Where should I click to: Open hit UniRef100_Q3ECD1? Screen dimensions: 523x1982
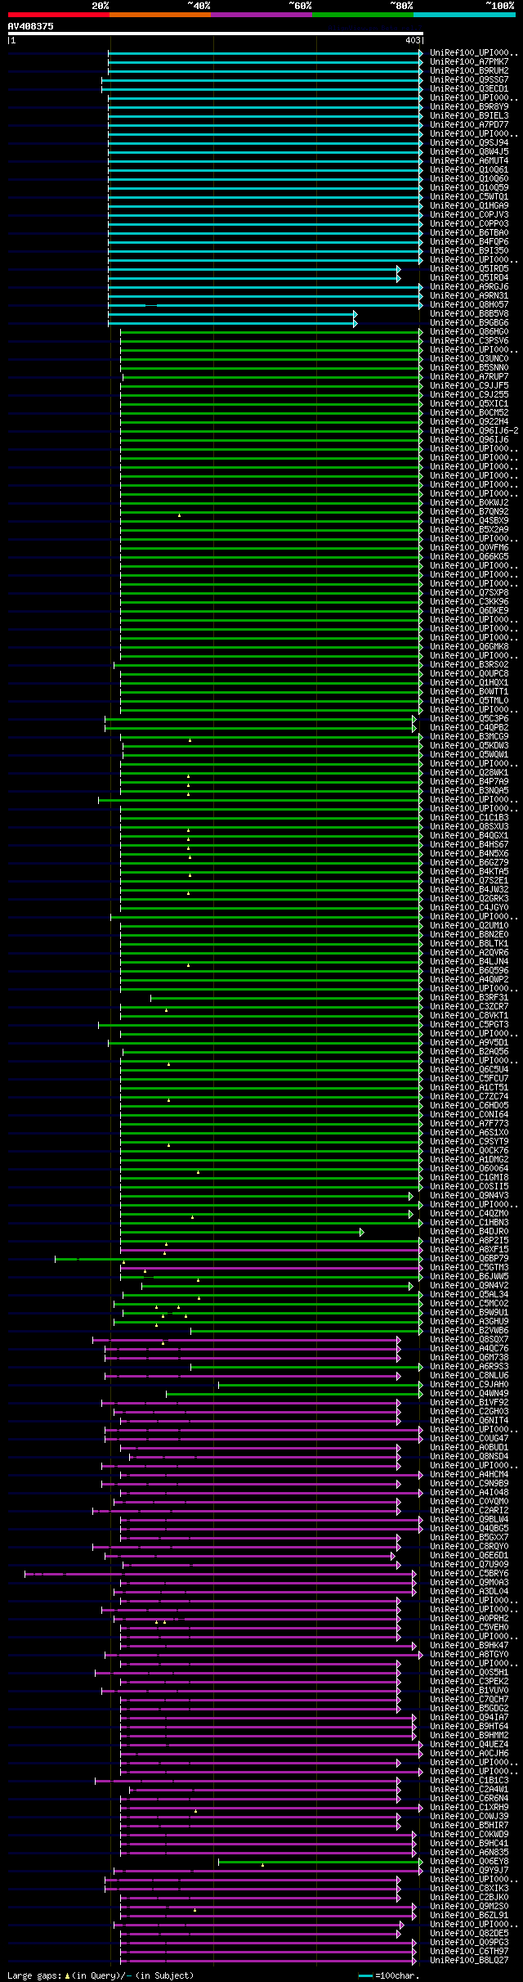tap(469, 88)
